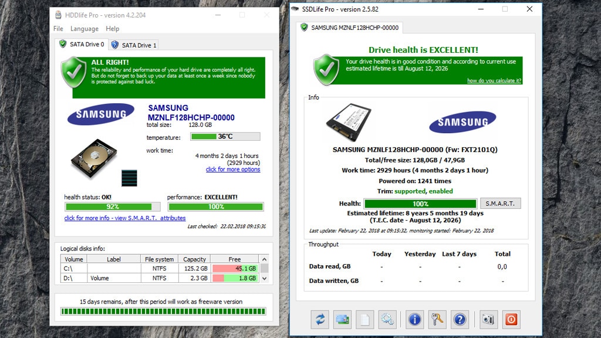Click the Label column header
The width and height of the screenshot is (601, 338).
point(114,259)
